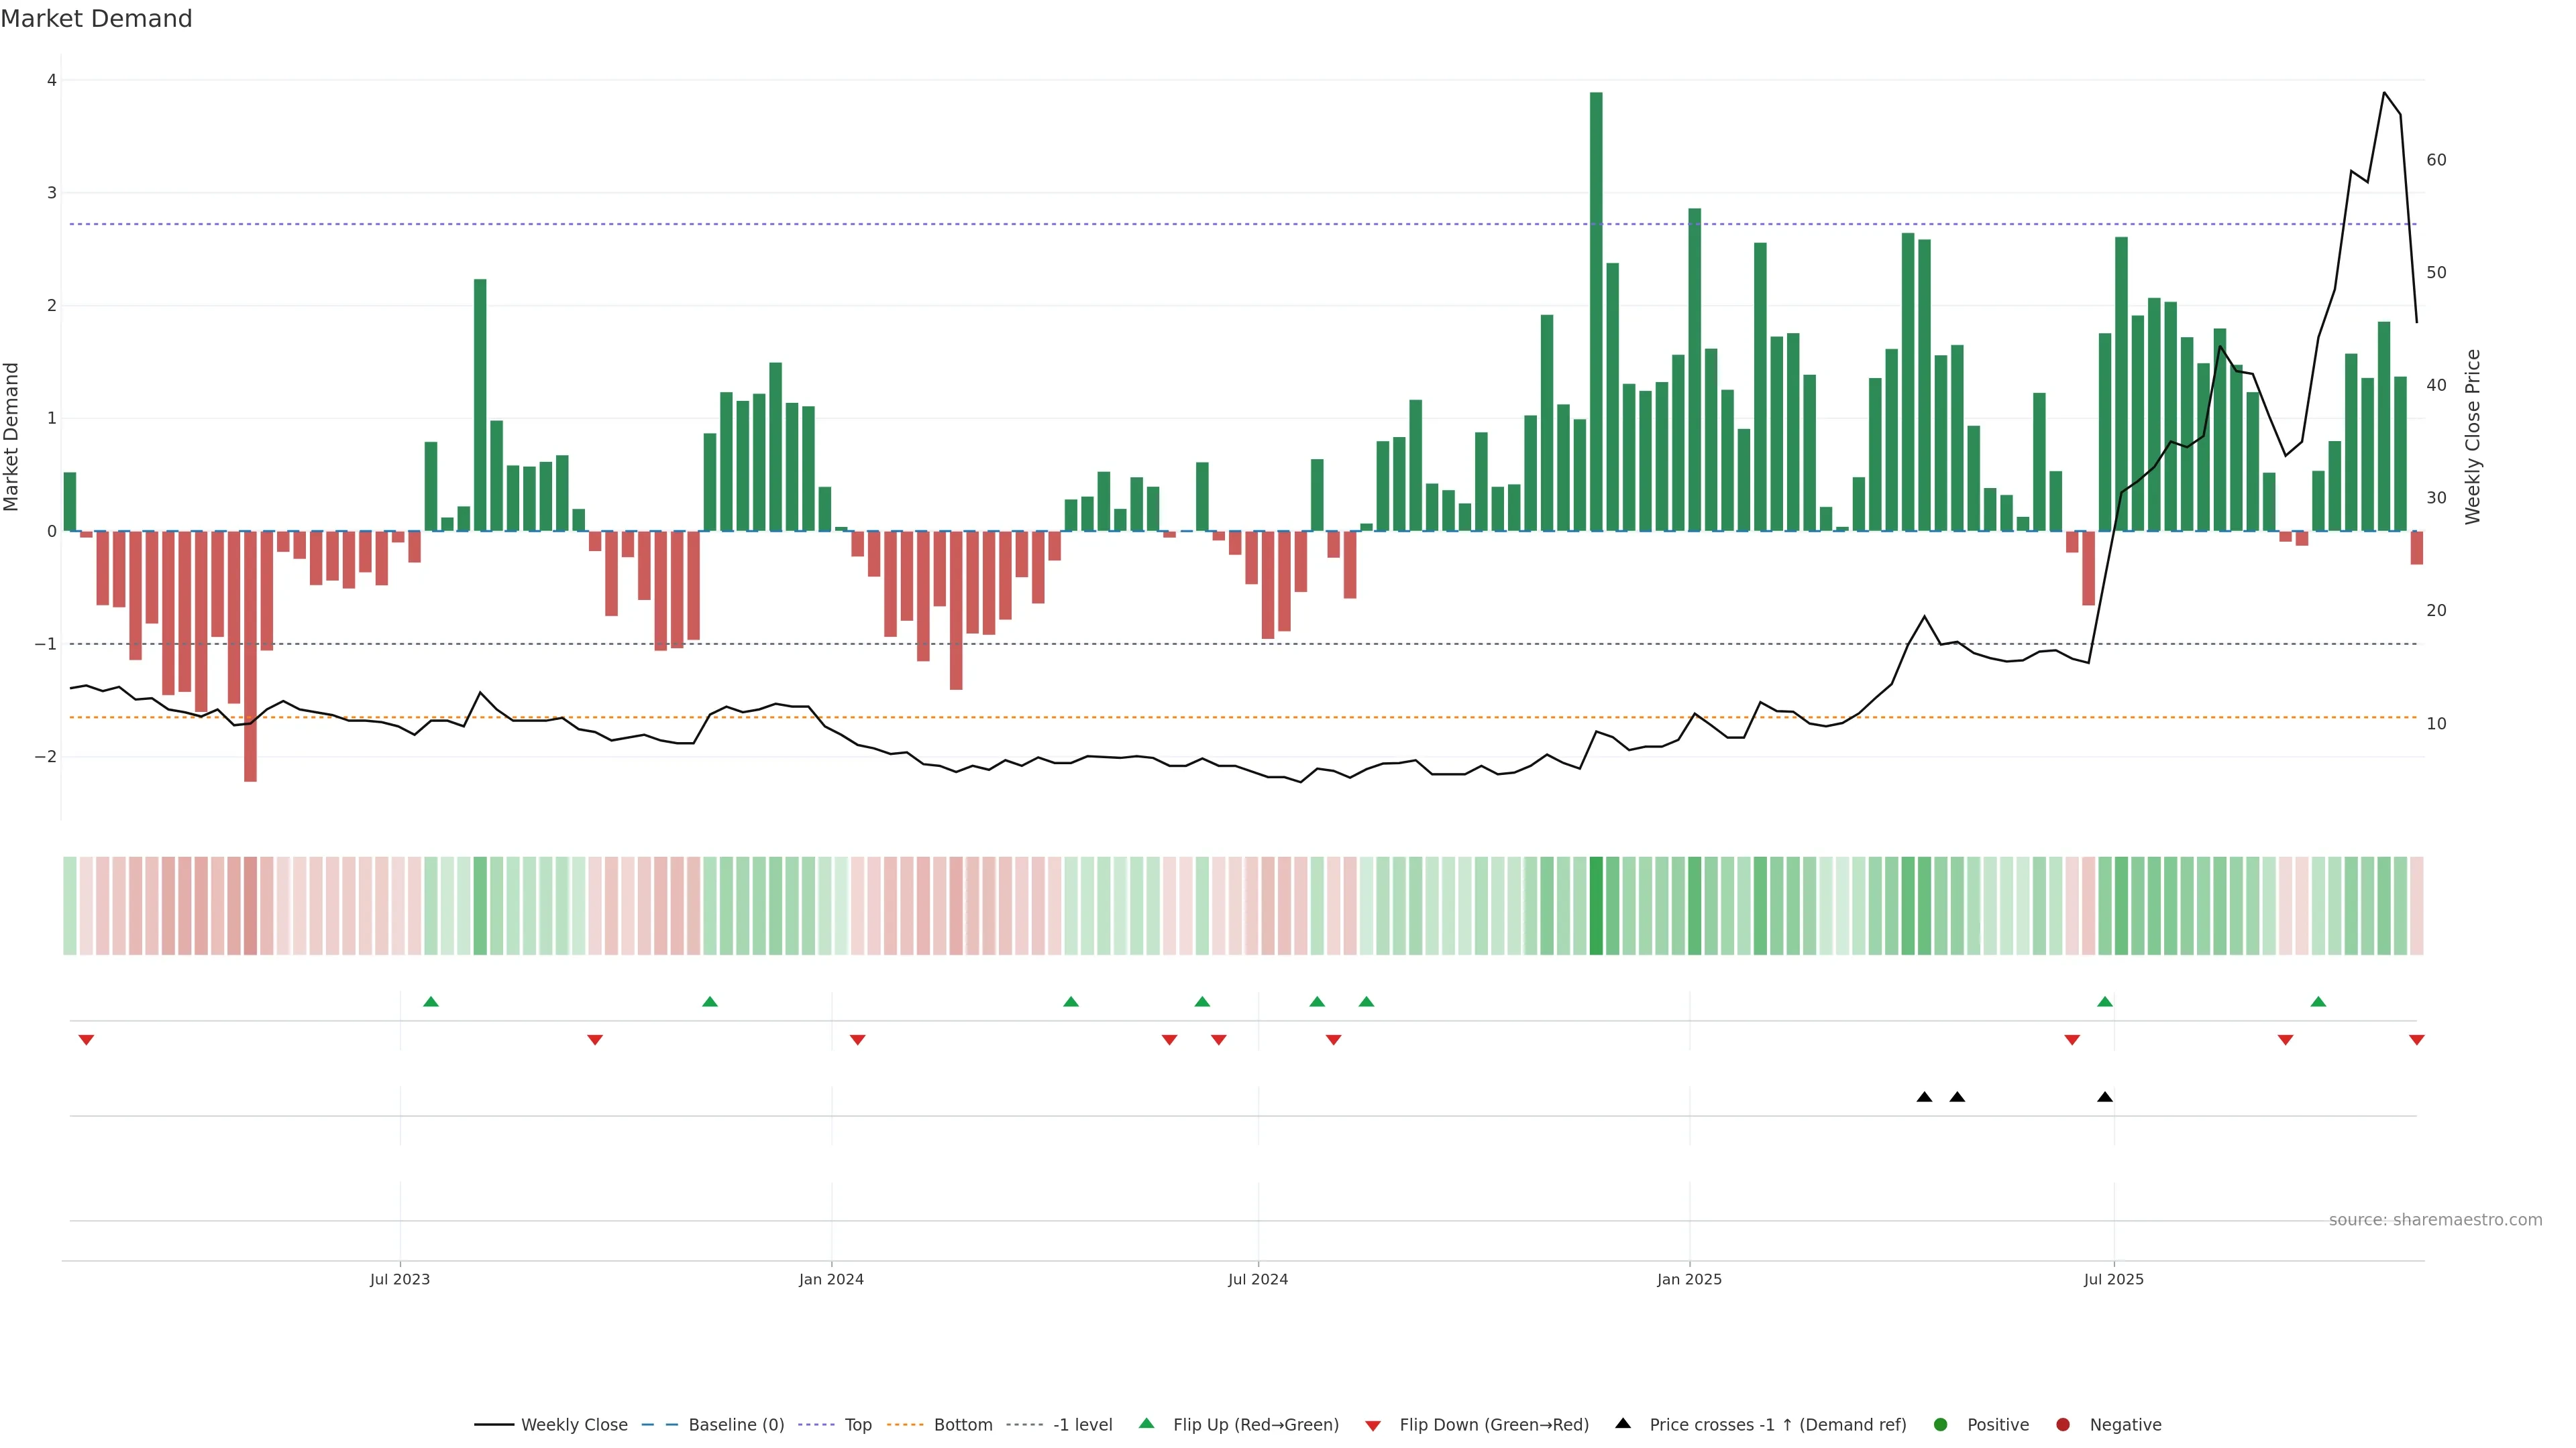Image resolution: width=2576 pixels, height=1448 pixels.
Task: Toggle the -1 level legend entry
Action: (x=1082, y=1424)
